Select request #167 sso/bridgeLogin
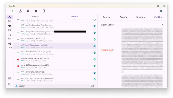 55,79
